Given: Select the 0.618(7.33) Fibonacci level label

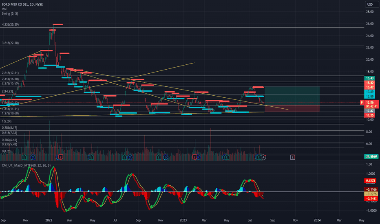Looking at the screenshot, I should [x=9, y=133].
